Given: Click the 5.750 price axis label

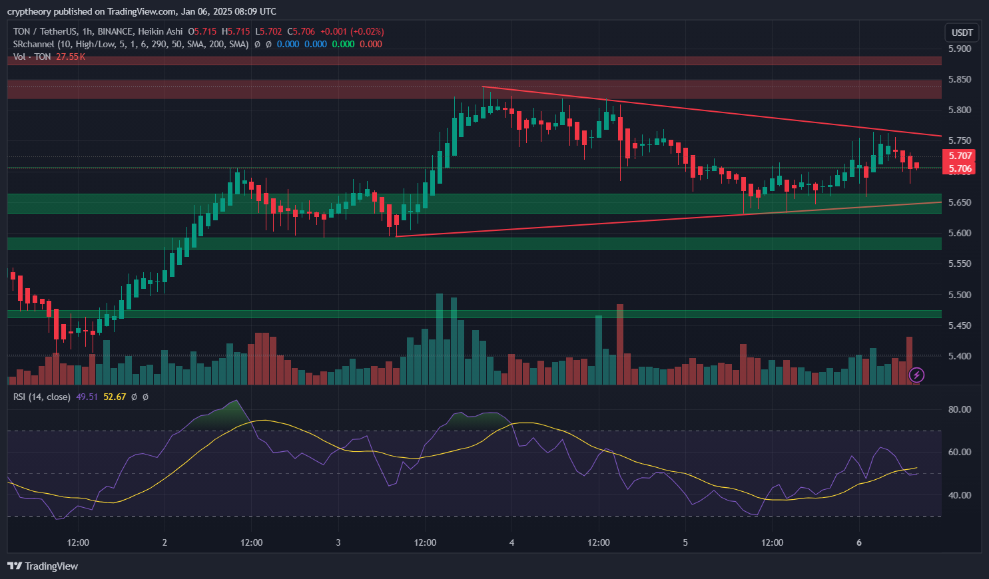Looking at the screenshot, I should (x=960, y=140).
